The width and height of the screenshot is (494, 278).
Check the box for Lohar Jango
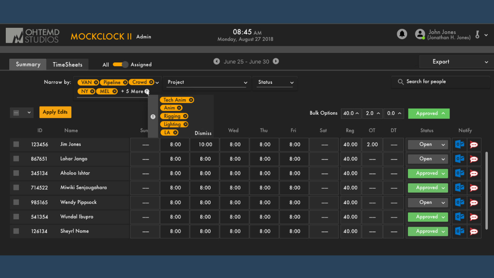(x=16, y=159)
